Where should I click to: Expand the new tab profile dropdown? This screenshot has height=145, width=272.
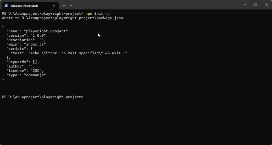pos(71,5)
